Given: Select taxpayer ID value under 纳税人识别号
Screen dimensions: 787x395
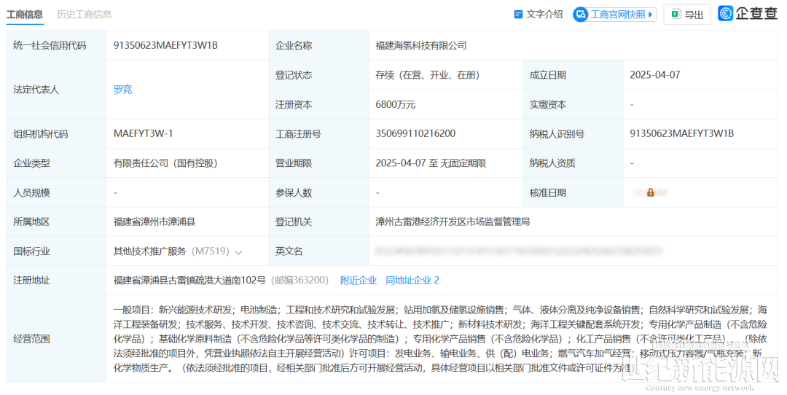Looking at the screenshot, I should coord(681,133).
